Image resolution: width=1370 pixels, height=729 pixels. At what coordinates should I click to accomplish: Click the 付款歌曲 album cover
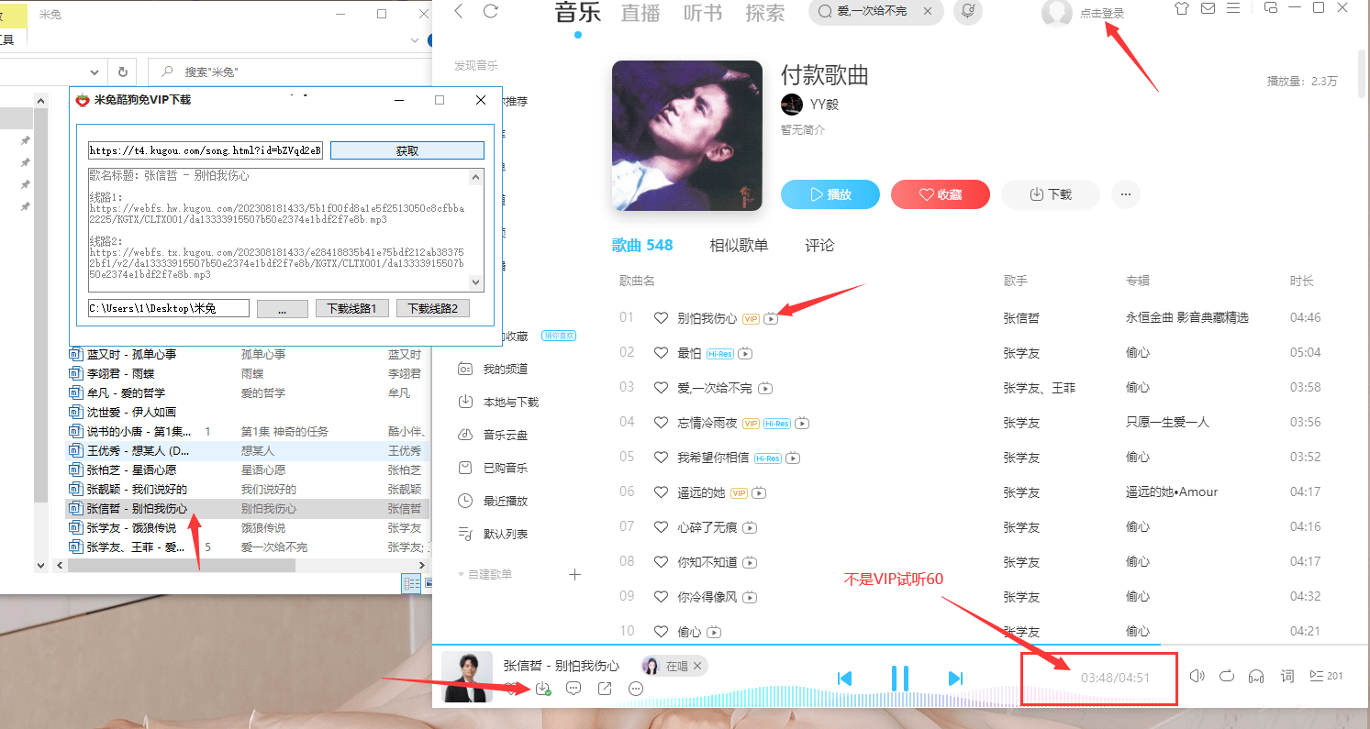point(687,136)
